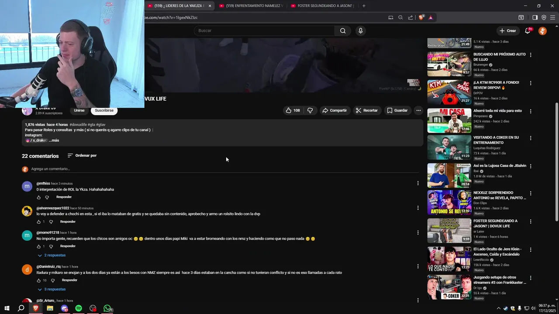Image resolution: width=559 pixels, height=314 pixels.
Task: Open Brave VPN shield icon
Action: point(544,17)
